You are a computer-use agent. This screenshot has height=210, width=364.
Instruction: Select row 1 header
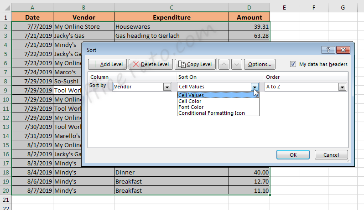point(5,17)
